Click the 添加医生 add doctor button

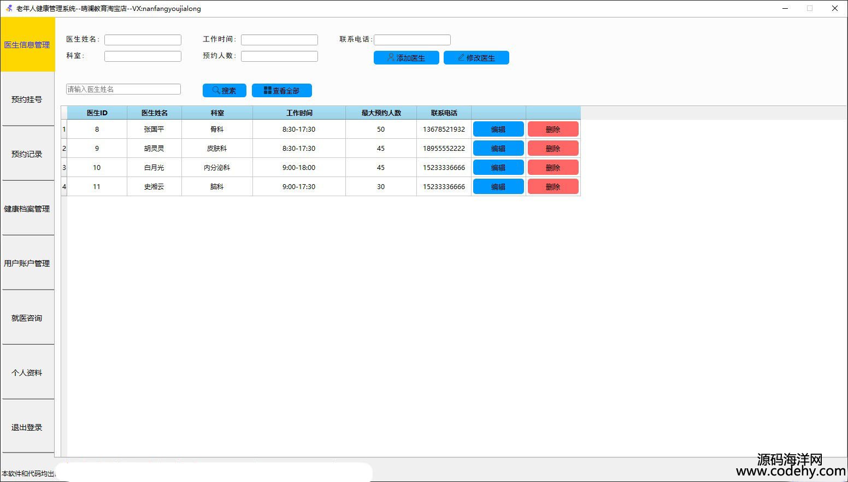point(406,58)
